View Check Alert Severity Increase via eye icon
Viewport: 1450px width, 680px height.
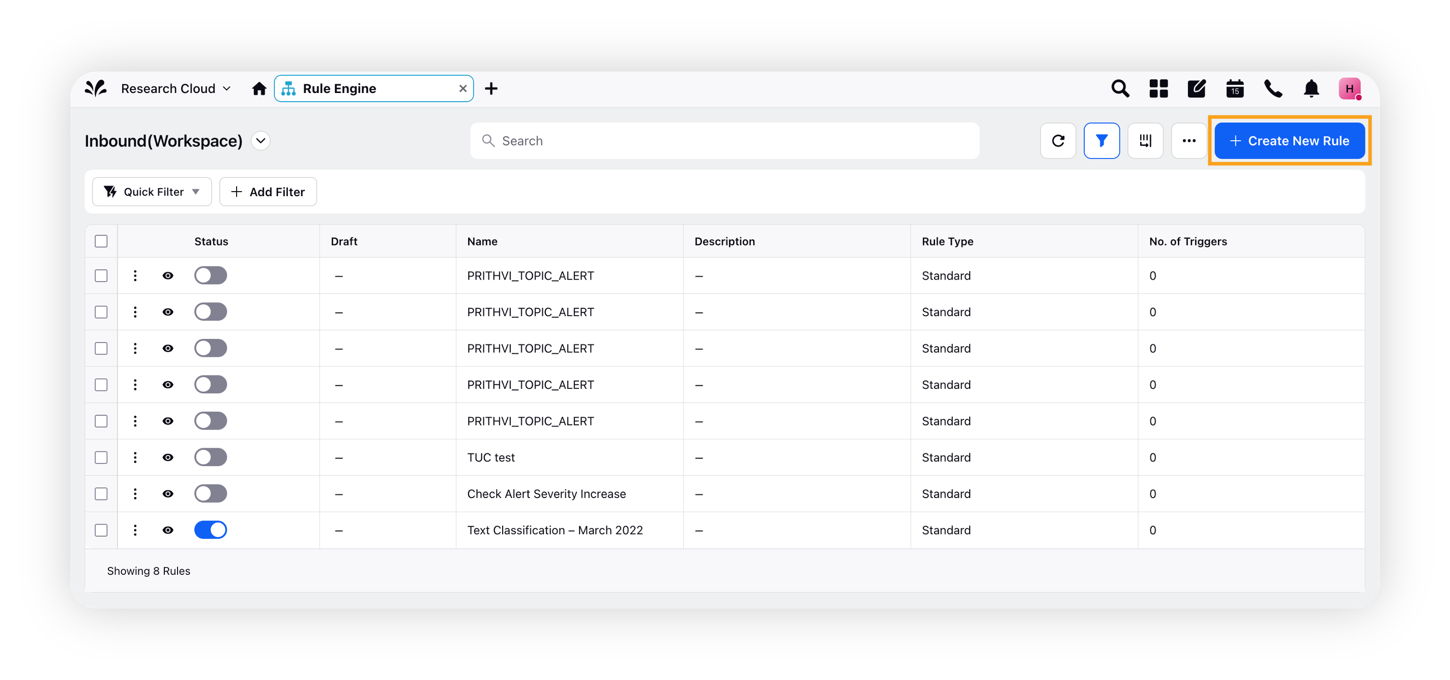168,494
